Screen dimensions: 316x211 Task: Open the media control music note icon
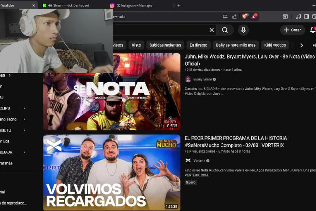[298, 16]
